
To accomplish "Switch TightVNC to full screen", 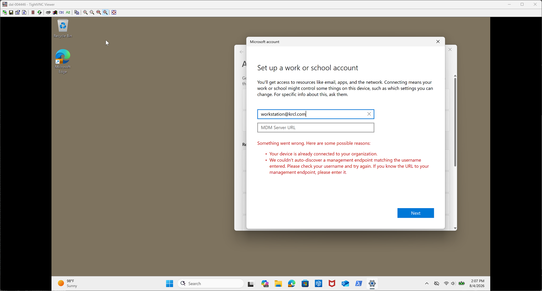I will 114,12.
